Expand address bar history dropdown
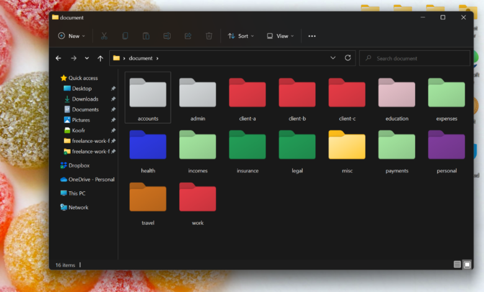 tap(333, 58)
